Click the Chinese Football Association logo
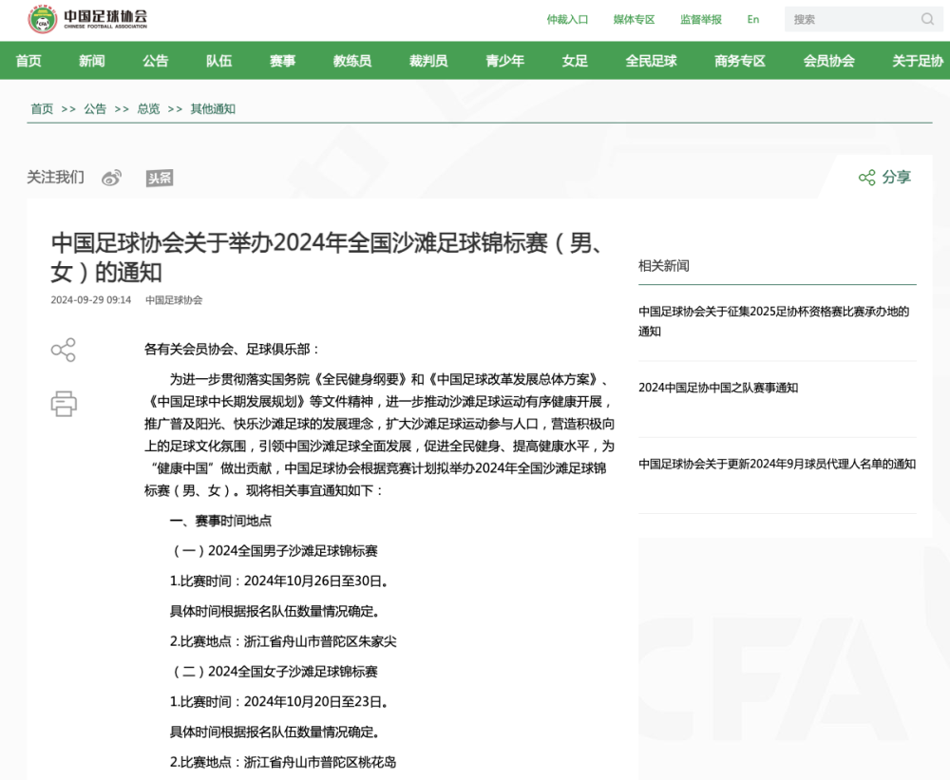This screenshot has height=780, width=950. (x=87, y=19)
